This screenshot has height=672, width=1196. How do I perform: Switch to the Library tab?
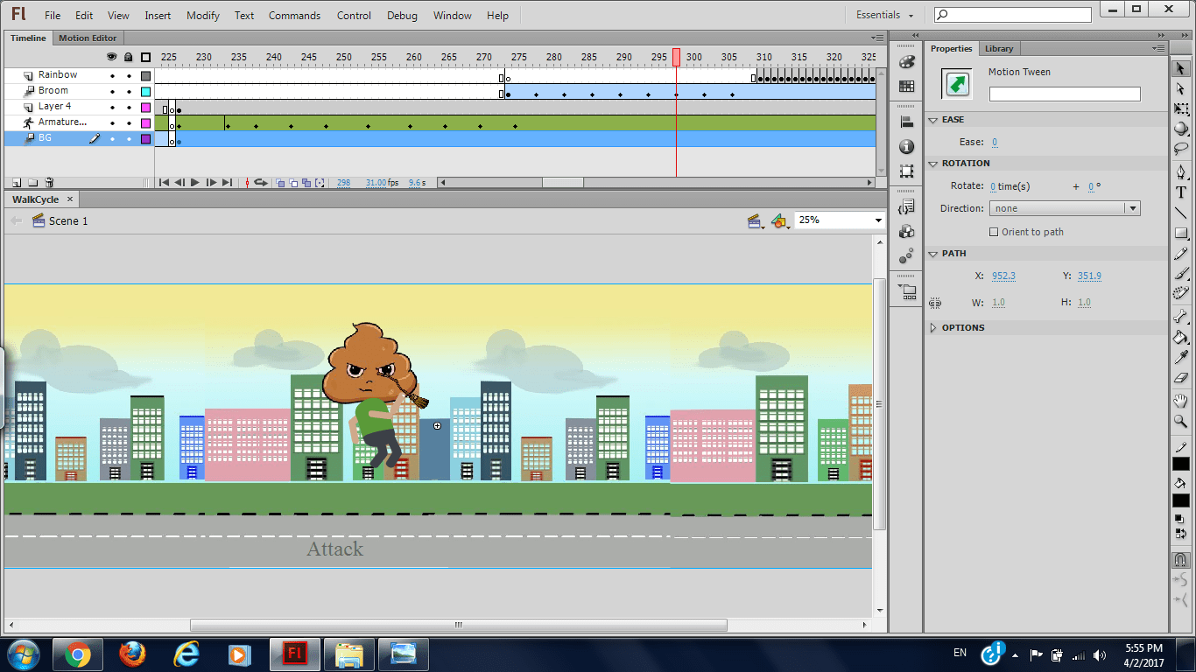pos(998,49)
